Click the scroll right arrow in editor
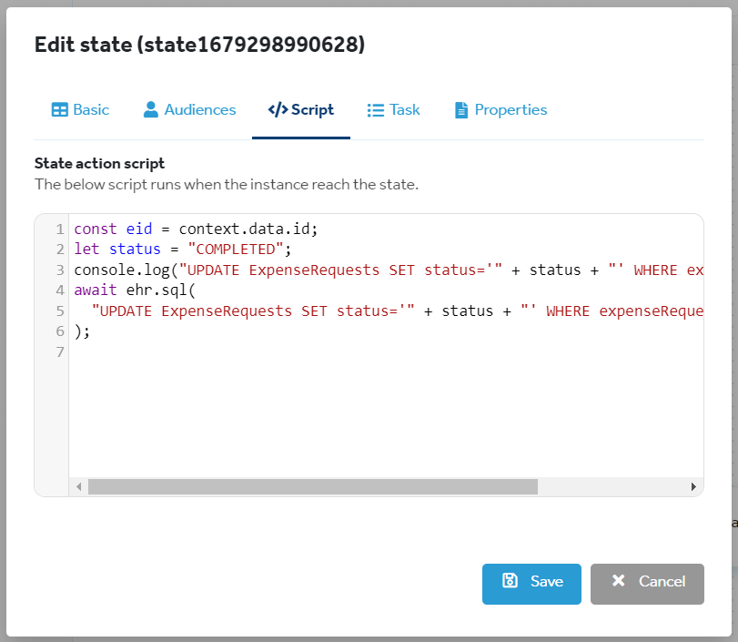 tap(693, 486)
